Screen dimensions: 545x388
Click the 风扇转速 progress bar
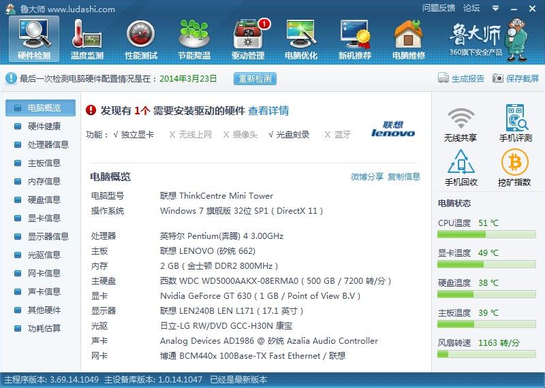click(x=486, y=355)
